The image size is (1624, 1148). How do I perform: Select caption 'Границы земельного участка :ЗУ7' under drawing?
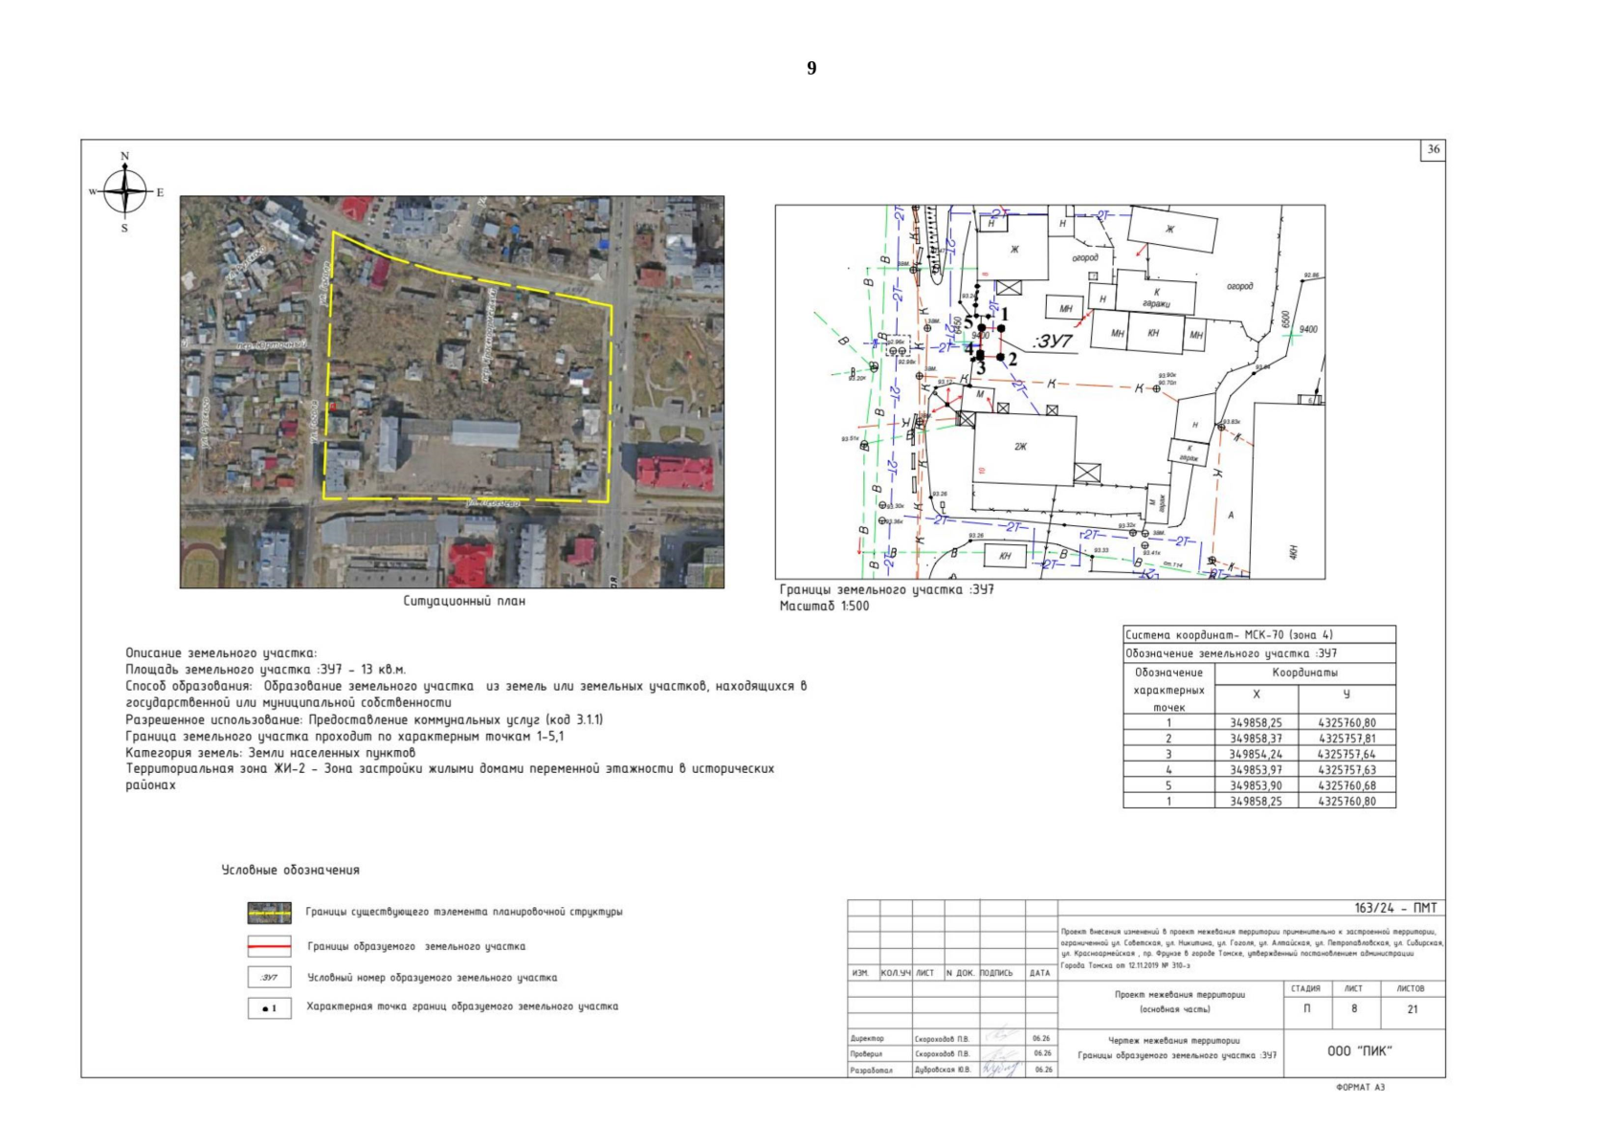point(886,590)
